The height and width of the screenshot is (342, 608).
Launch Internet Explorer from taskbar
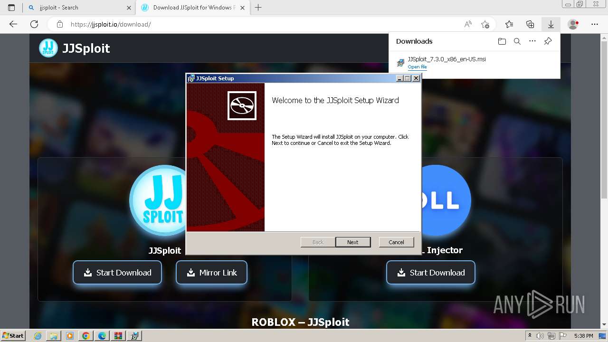(x=38, y=336)
